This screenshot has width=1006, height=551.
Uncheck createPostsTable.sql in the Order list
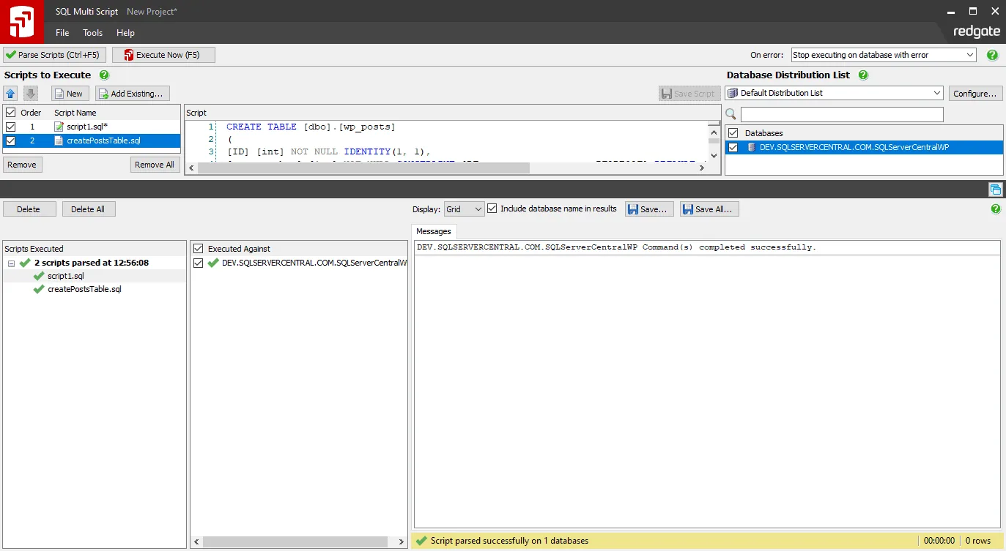[x=10, y=139]
